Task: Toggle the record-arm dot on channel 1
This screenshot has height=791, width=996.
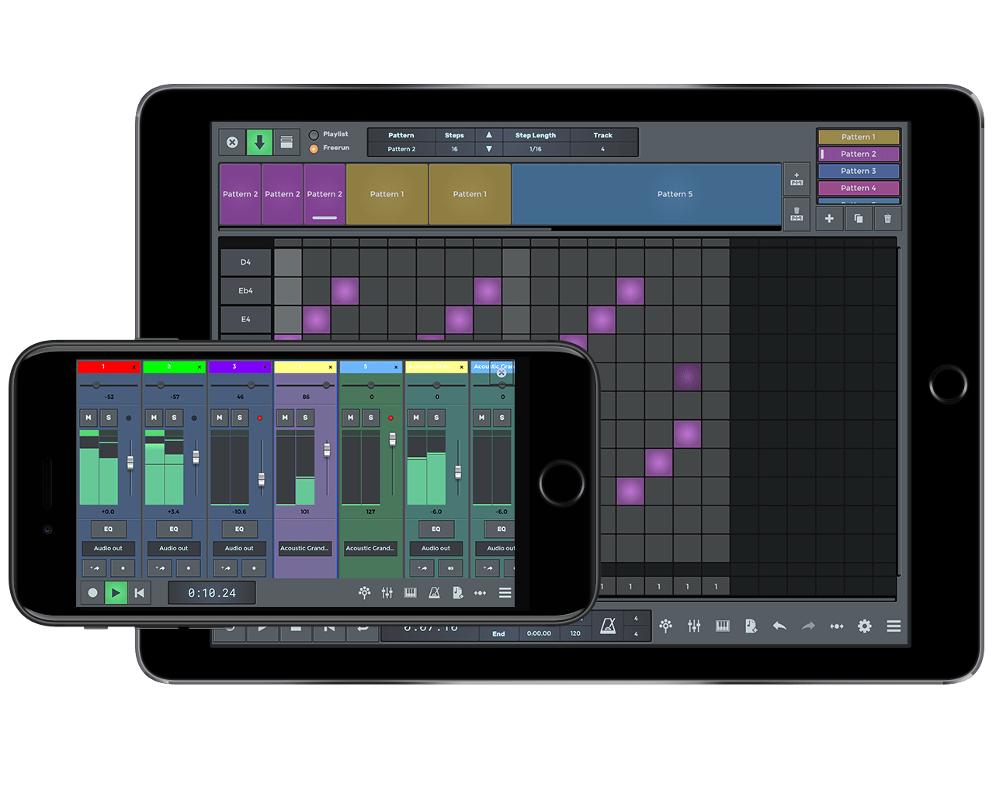Action: [129, 418]
